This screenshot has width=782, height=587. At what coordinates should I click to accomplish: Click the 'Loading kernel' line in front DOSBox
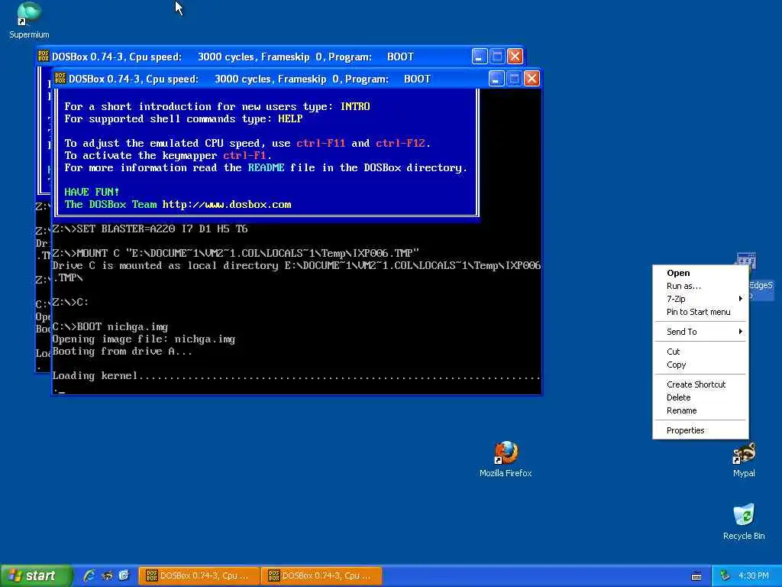click(x=296, y=376)
